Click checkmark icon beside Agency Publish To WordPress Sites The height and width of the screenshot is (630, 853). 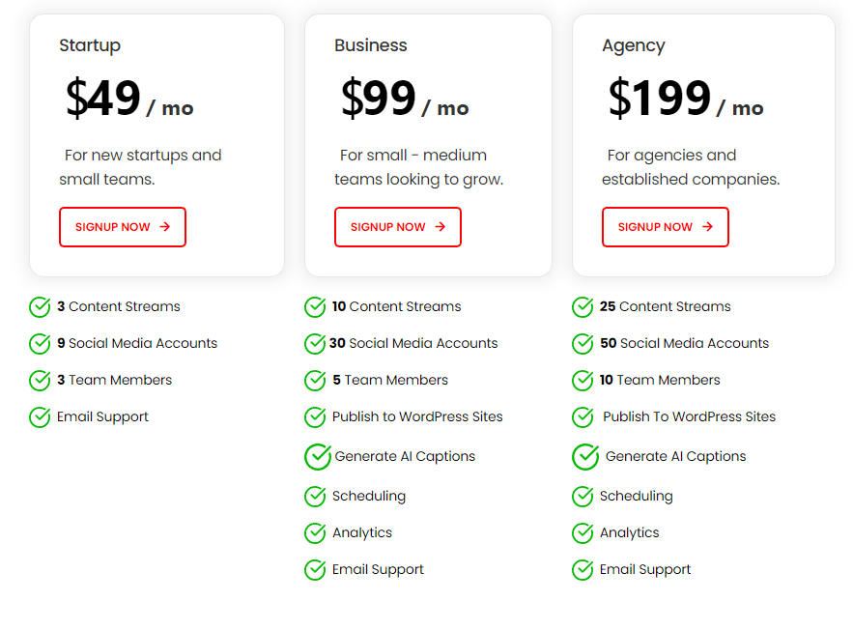pos(583,417)
